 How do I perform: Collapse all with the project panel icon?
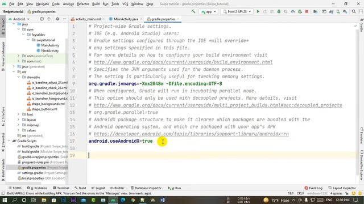tap(49, 19)
